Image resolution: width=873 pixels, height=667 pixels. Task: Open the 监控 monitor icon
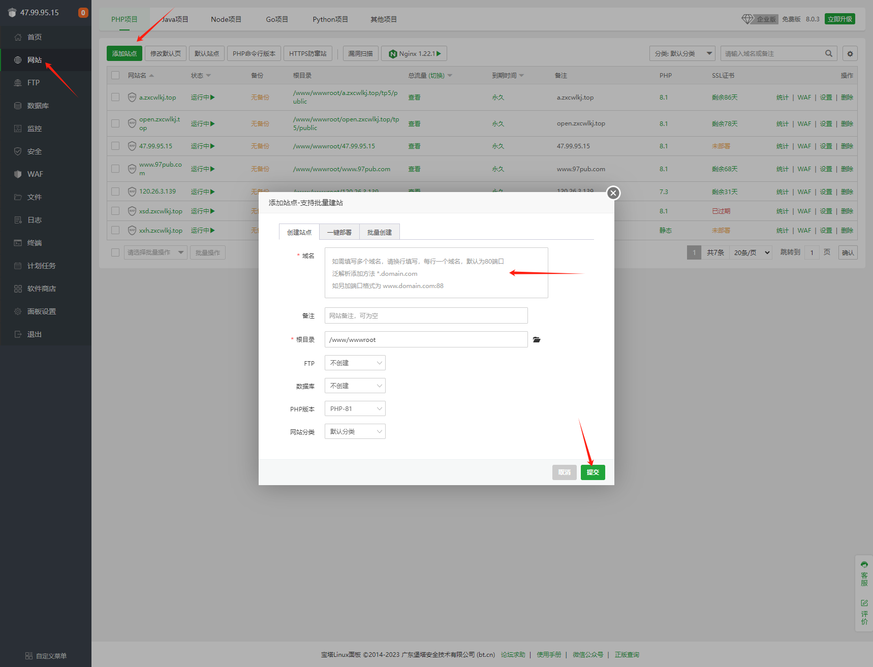(18, 129)
